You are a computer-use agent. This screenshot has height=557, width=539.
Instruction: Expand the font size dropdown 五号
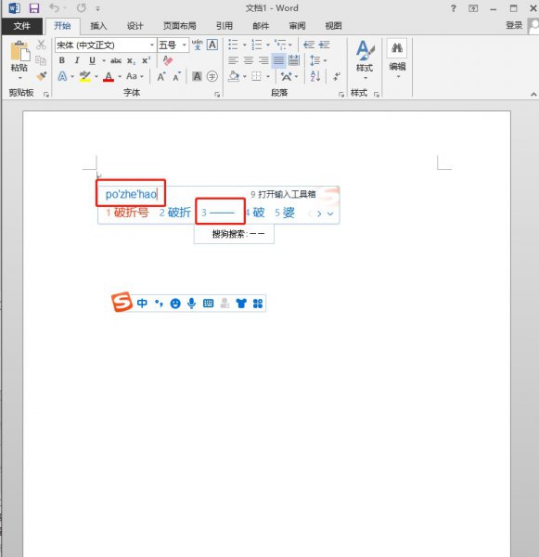(x=185, y=45)
